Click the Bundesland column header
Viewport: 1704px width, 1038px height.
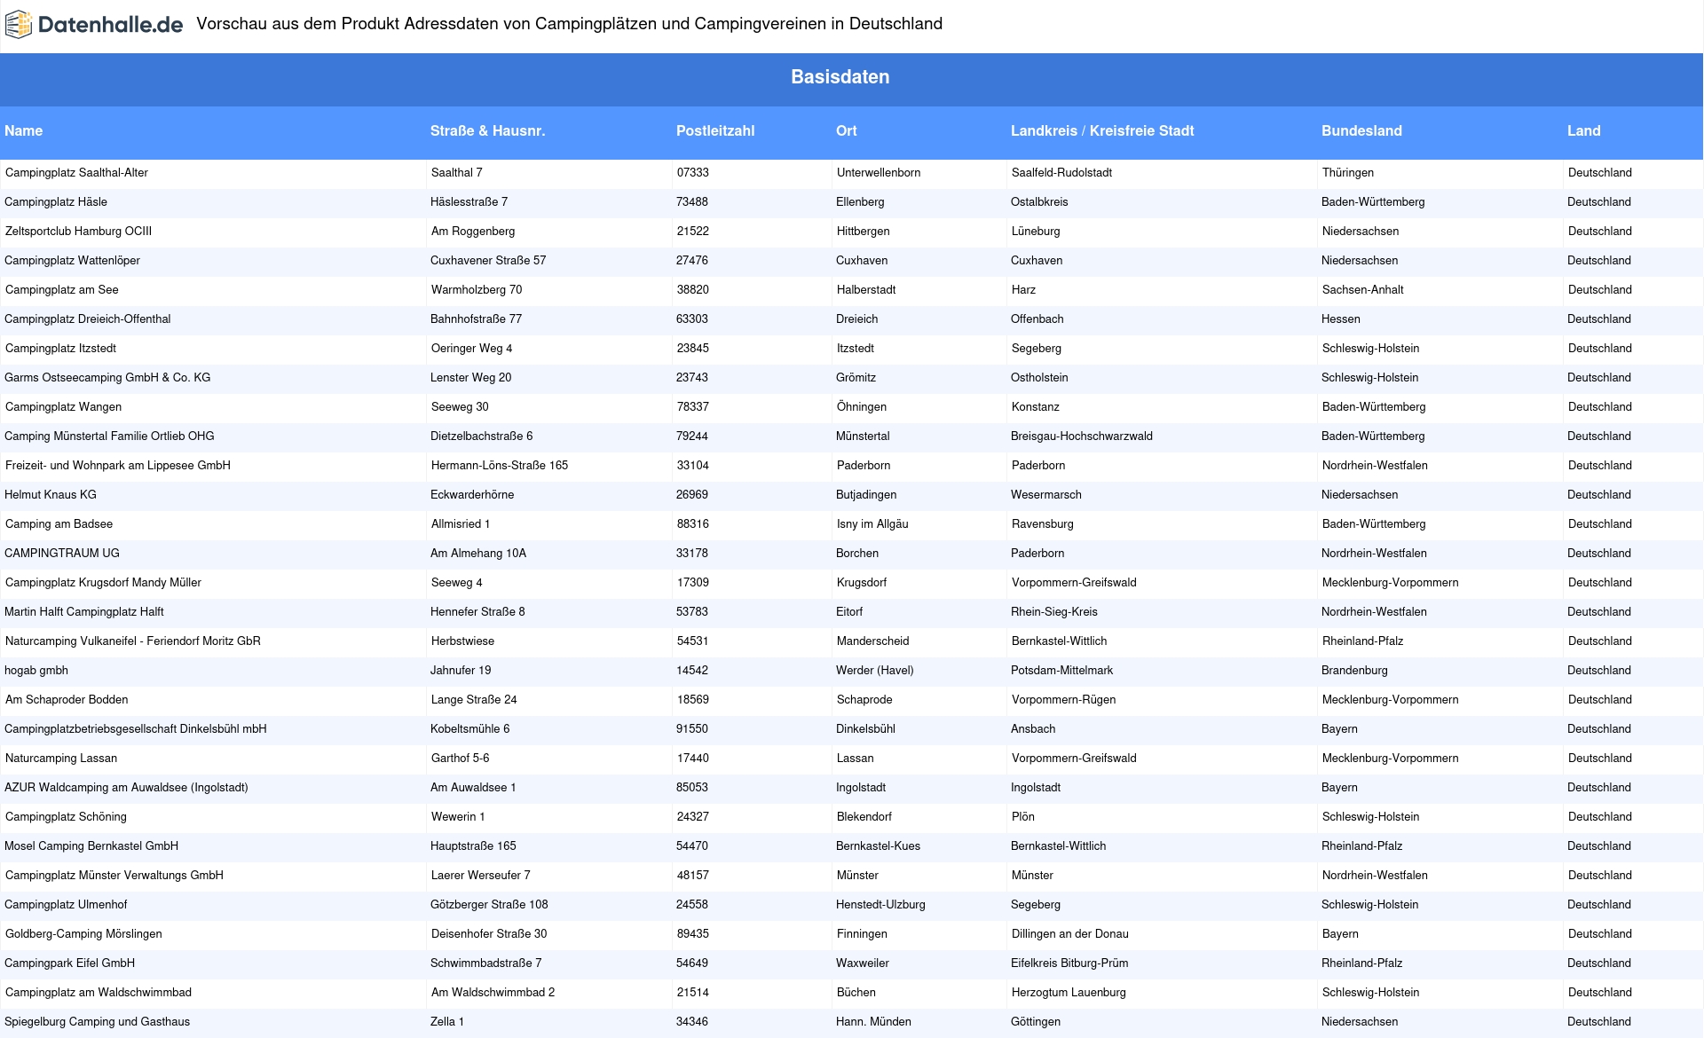point(1361,131)
